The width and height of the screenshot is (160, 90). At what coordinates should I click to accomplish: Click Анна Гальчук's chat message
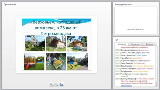click(132, 75)
